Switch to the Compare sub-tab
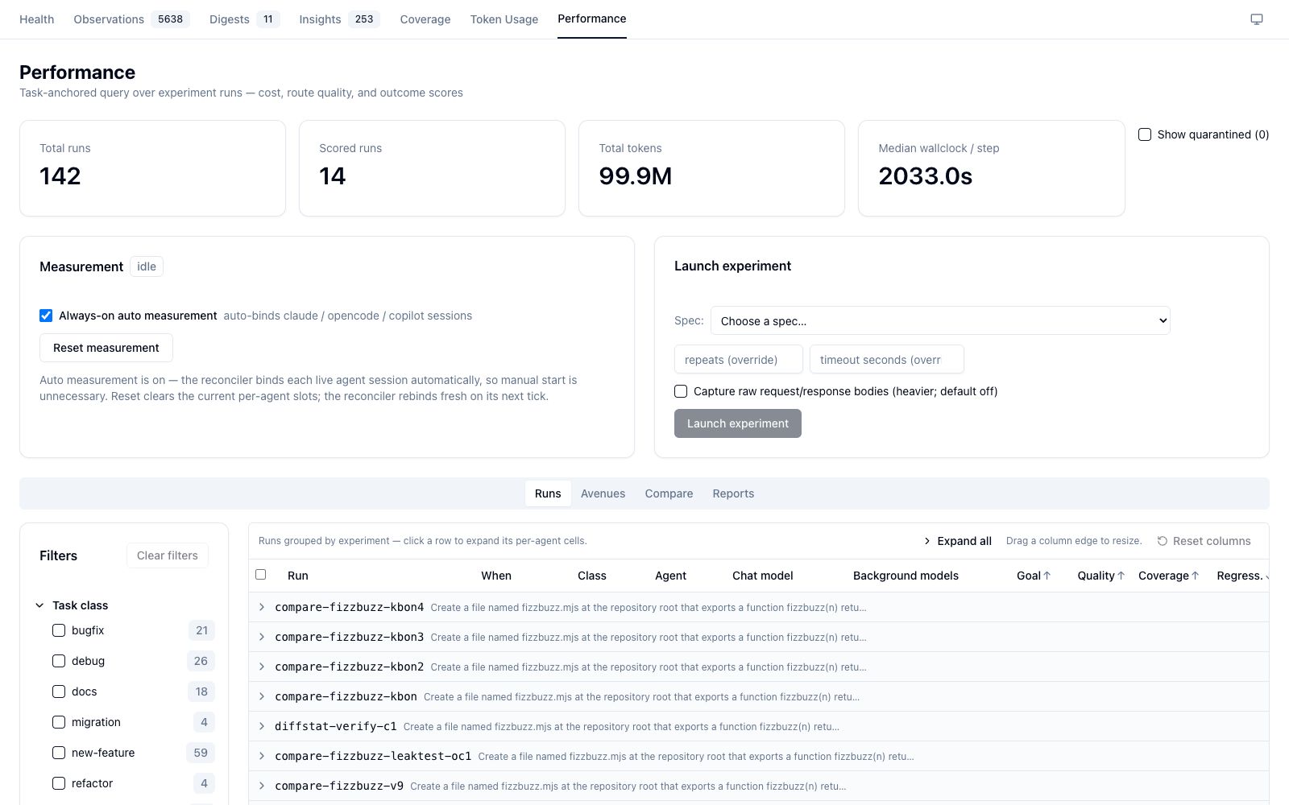 click(669, 493)
